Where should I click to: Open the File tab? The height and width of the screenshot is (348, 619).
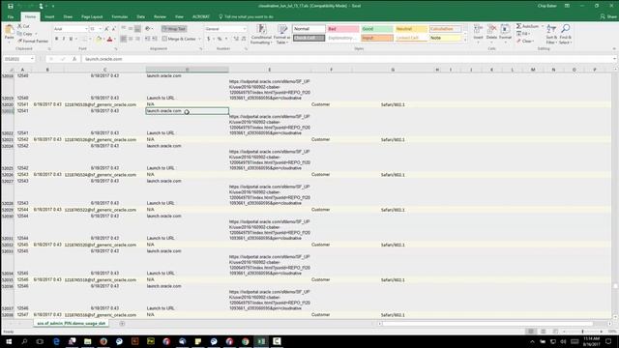(11, 17)
